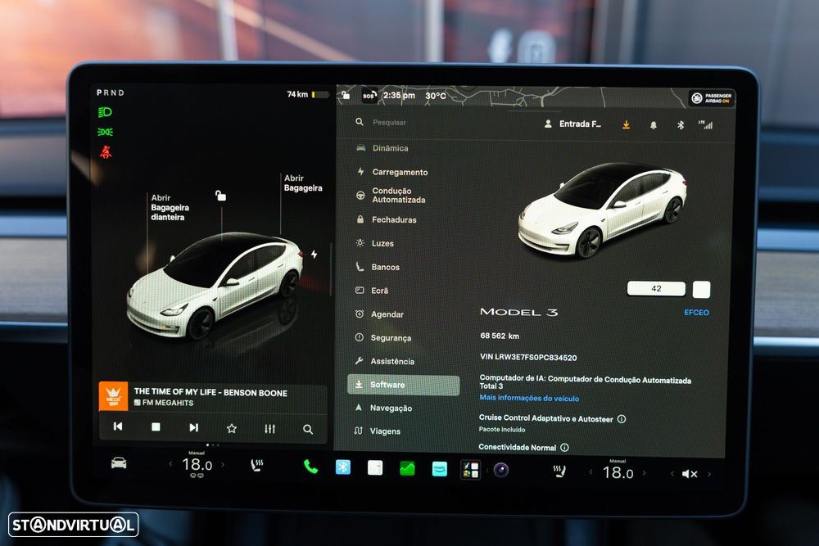819x546 pixels.
Task: Toggle passenger seat heater
Action: pyautogui.click(x=559, y=472)
